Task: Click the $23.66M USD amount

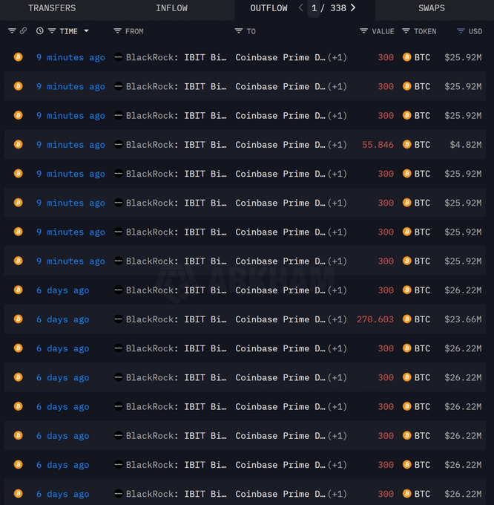Action: (463, 319)
